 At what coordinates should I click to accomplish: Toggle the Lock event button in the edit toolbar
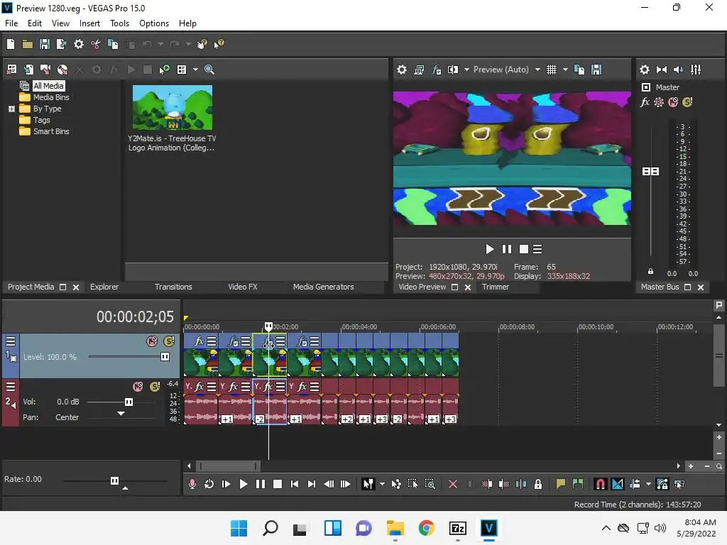point(538,484)
